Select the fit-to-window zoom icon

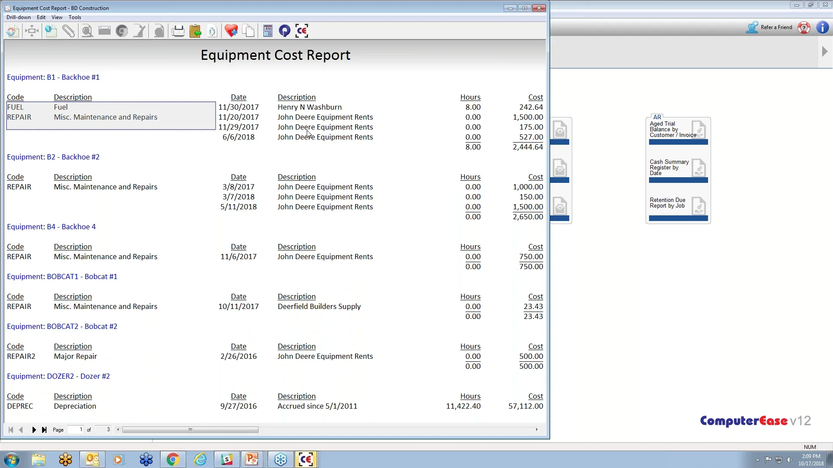click(x=32, y=30)
